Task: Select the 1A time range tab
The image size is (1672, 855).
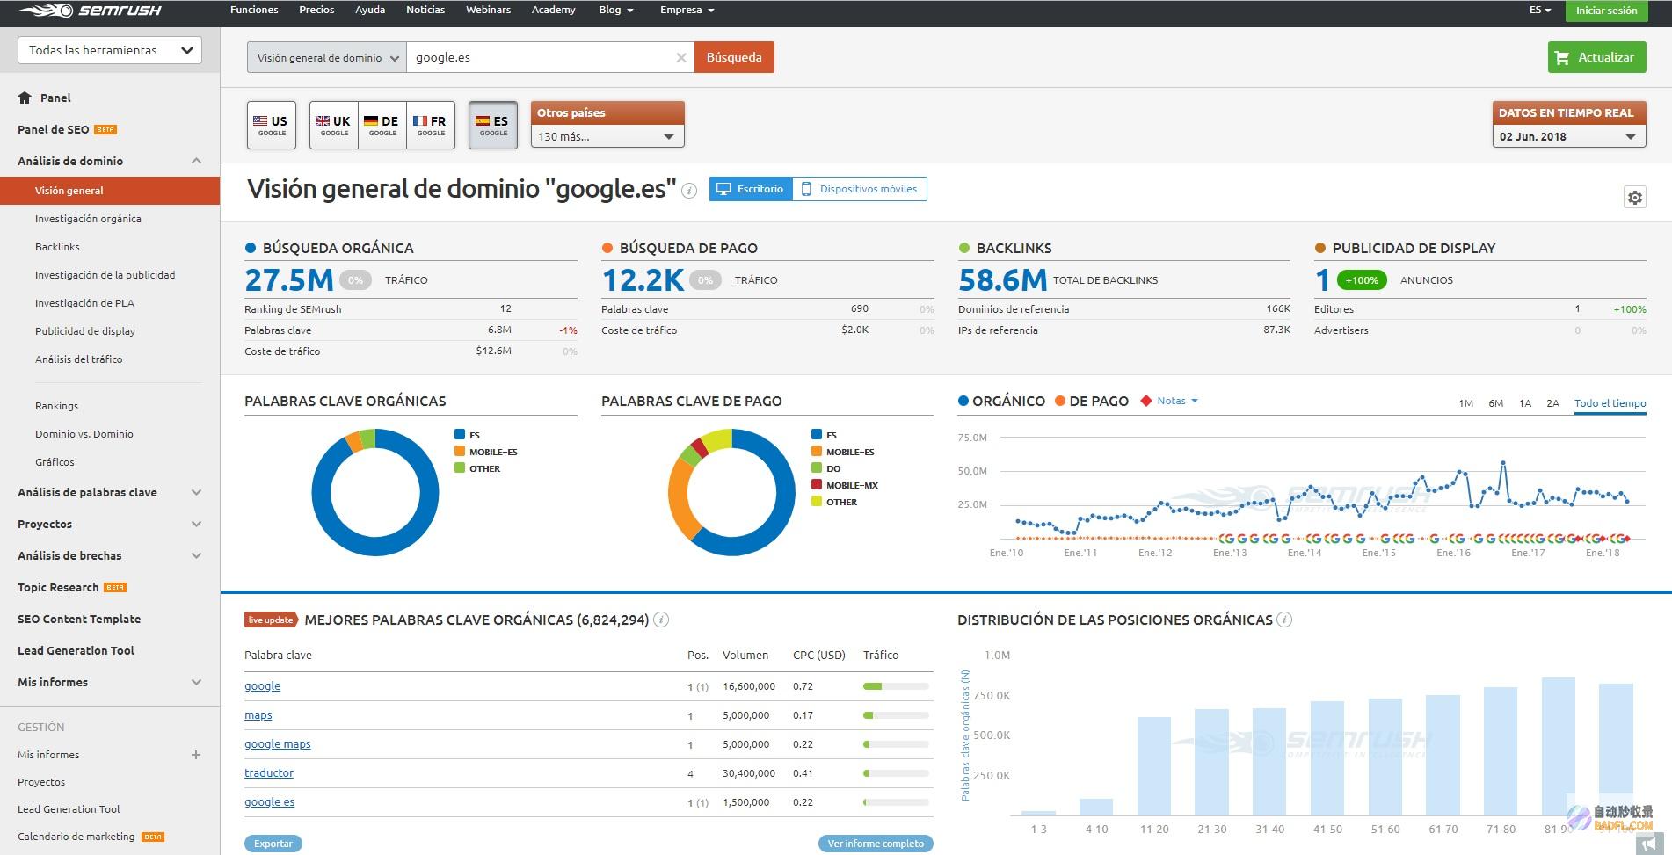Action: click(x=1525, y=403)
